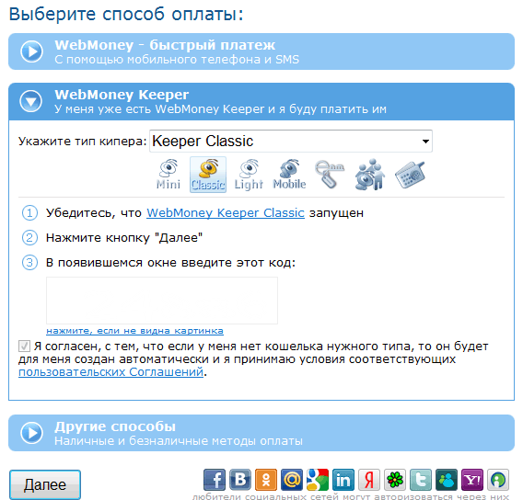The height and width of the screenshot is (500, 523).
Task: Click the E-num key tag icon
Action: pos(330,175)
